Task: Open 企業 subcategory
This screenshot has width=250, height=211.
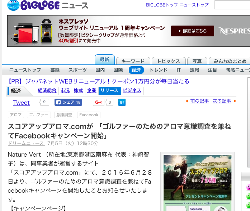Action: tap(92, 91)
